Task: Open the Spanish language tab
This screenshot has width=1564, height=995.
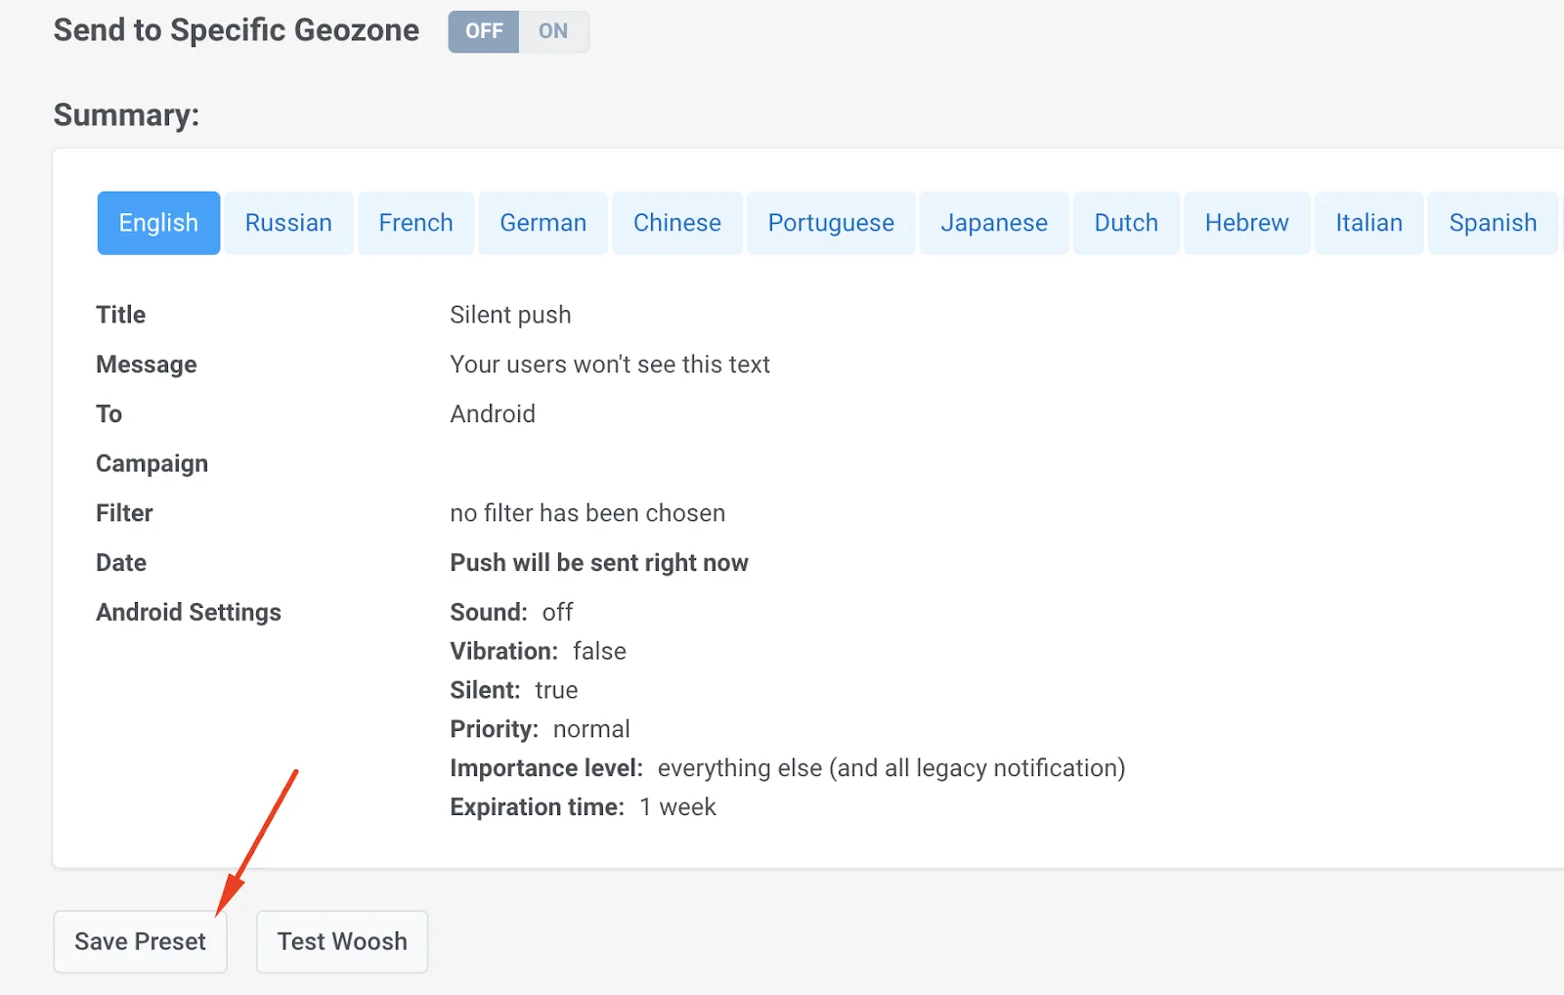Action: [1493, 223]
